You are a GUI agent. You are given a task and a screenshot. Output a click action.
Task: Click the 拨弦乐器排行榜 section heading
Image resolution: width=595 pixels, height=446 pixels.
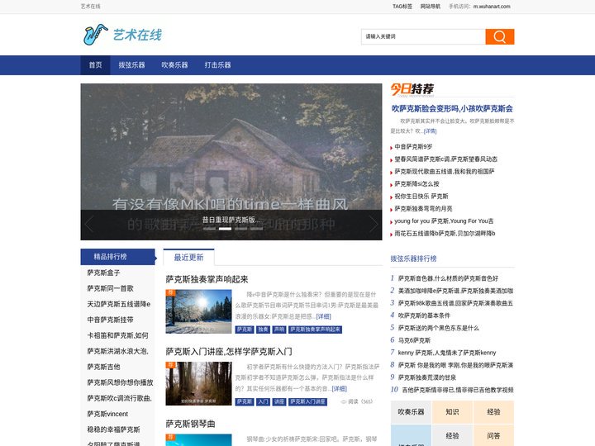point(413,259)
